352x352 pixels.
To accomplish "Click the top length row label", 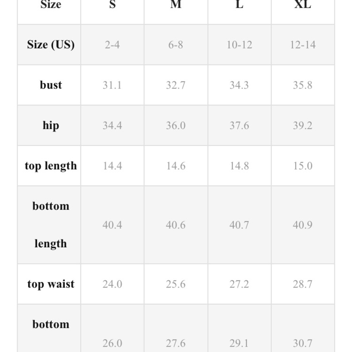I will pos(51,166).
